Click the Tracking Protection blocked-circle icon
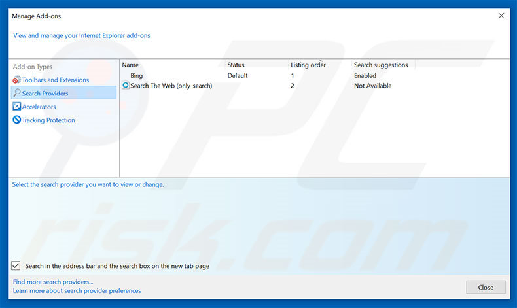The image size is (517, 308). tap(16, 120)
